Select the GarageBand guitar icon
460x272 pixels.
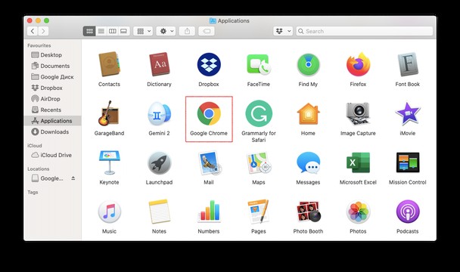[x=109, y=113]
